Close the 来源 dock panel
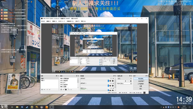 click(78, 76)
